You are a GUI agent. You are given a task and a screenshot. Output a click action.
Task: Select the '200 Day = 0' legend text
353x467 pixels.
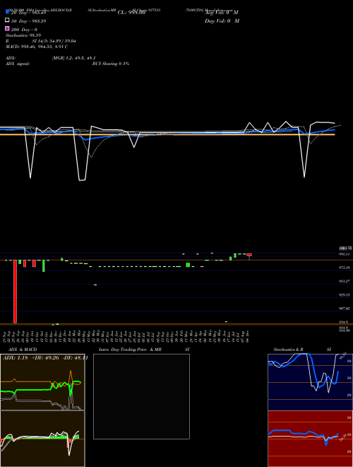24,30
